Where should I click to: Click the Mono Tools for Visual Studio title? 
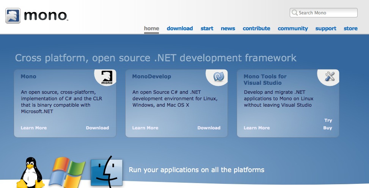point(265,79)
